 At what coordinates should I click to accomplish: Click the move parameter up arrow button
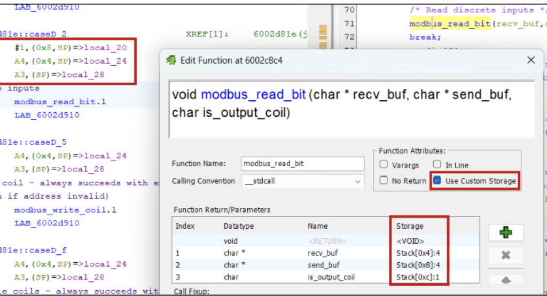(x=505, y=279)
